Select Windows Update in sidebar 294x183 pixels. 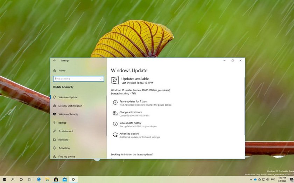68,97
